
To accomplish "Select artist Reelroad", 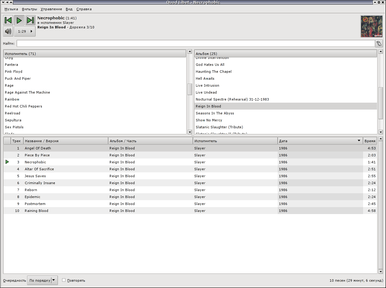I will 95,113.
